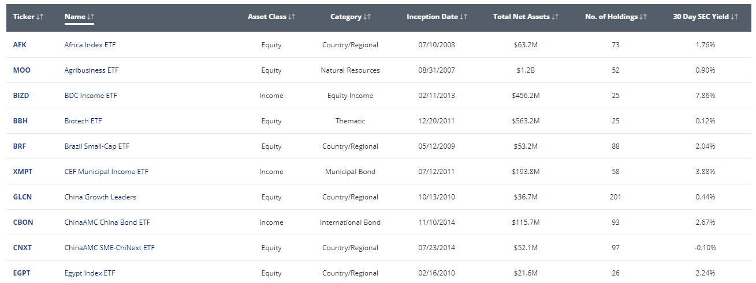Toggle sort arrows beside Category header
This screenshot has height=283, width=756.
[x=367, y=17]
